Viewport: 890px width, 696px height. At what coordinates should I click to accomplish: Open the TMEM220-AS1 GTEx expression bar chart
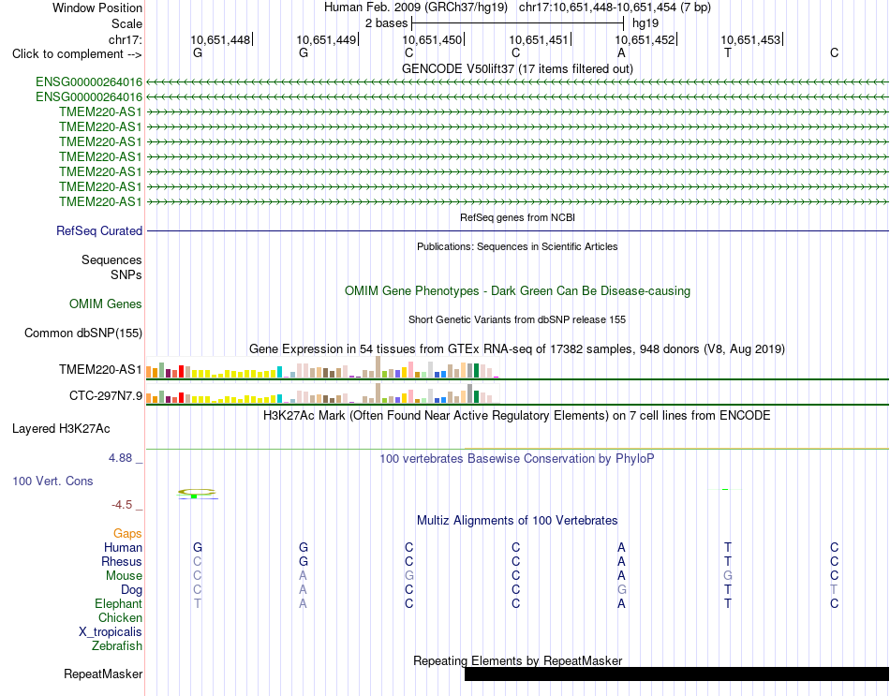tap(322, 368)
